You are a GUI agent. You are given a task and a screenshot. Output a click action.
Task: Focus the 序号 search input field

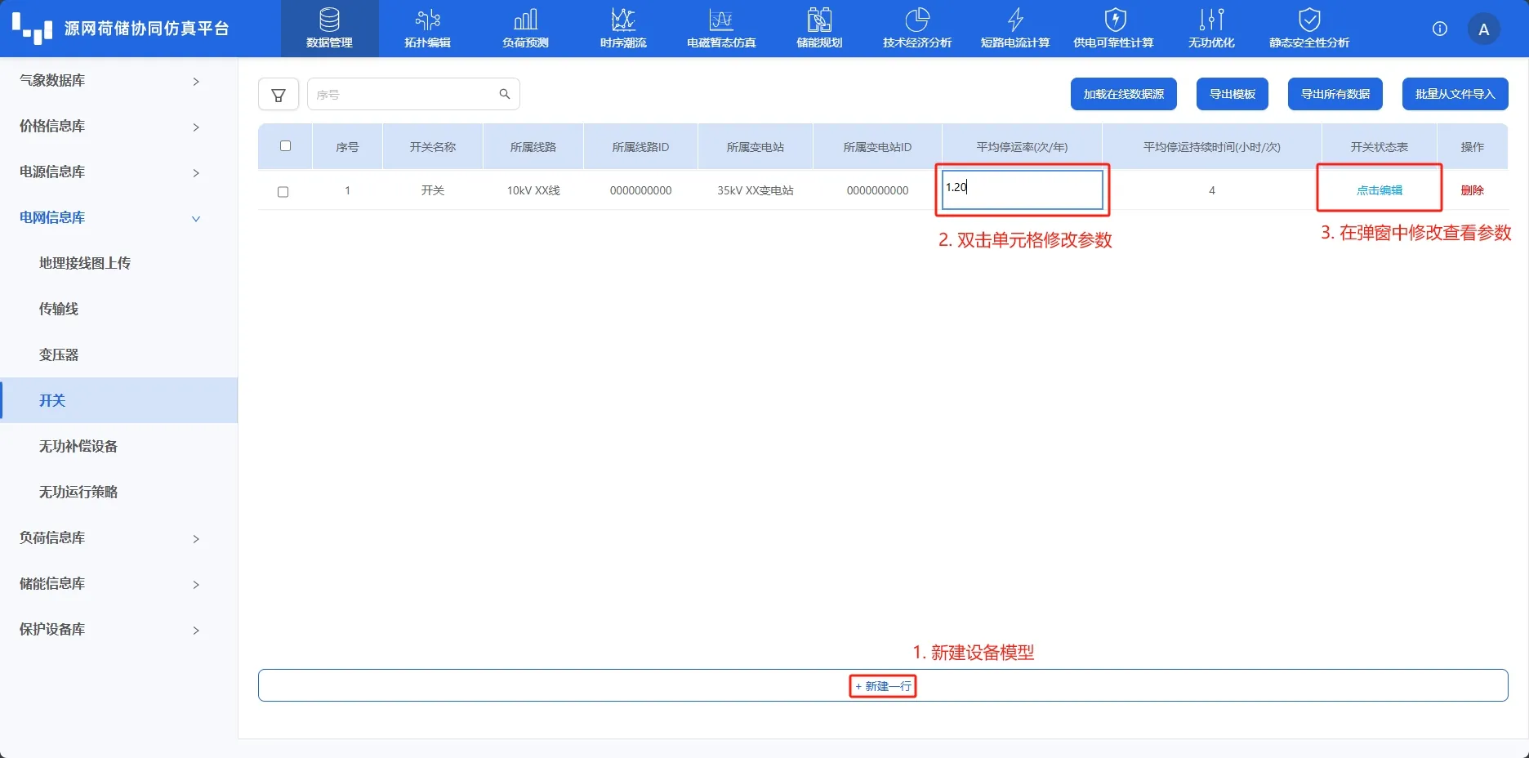tap(413, 94)
